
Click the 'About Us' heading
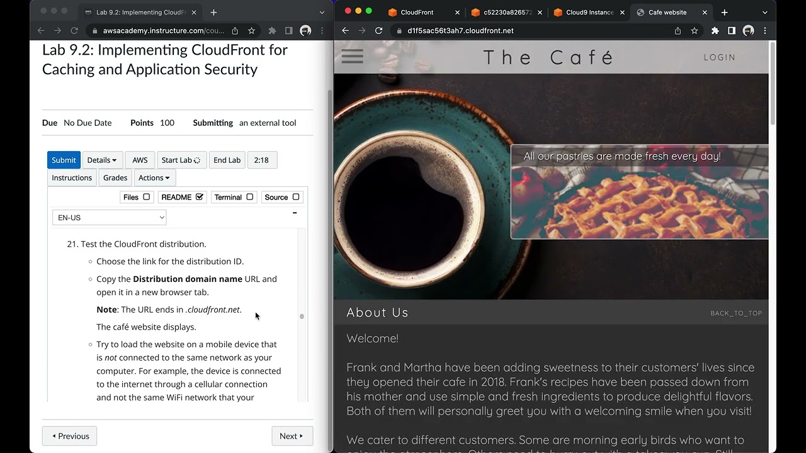pos(377,312)
